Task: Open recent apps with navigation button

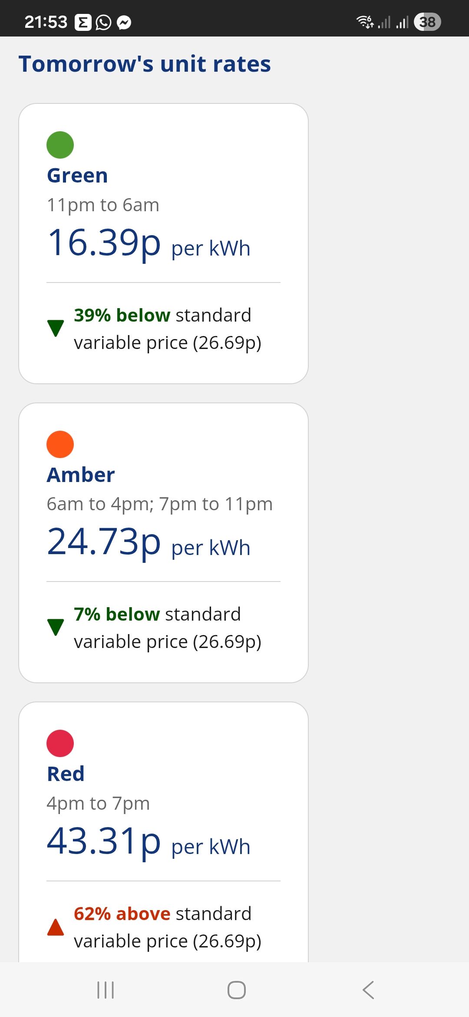Action: [x=106, y=990]
